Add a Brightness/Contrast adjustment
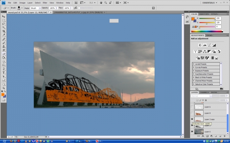Image resolution: width=230 pixels, height=143 pixels. pyautogui.click(x=200, y=45)
